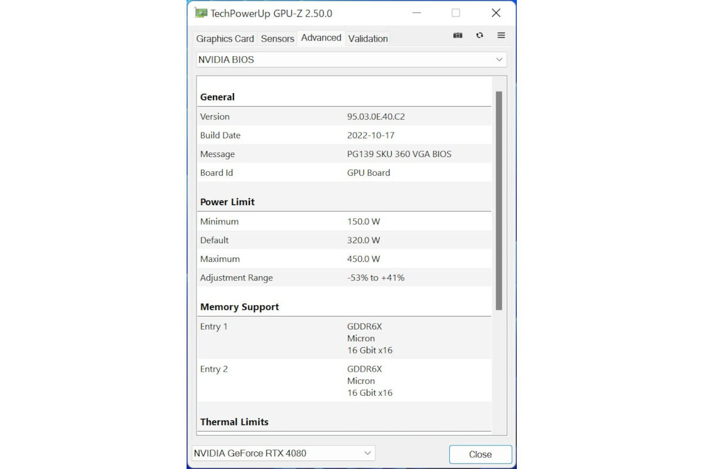The width and height of the screenshot is (704, 469).
Task: Click the Build Date value 2022-10-17
Action: point(371,135)
